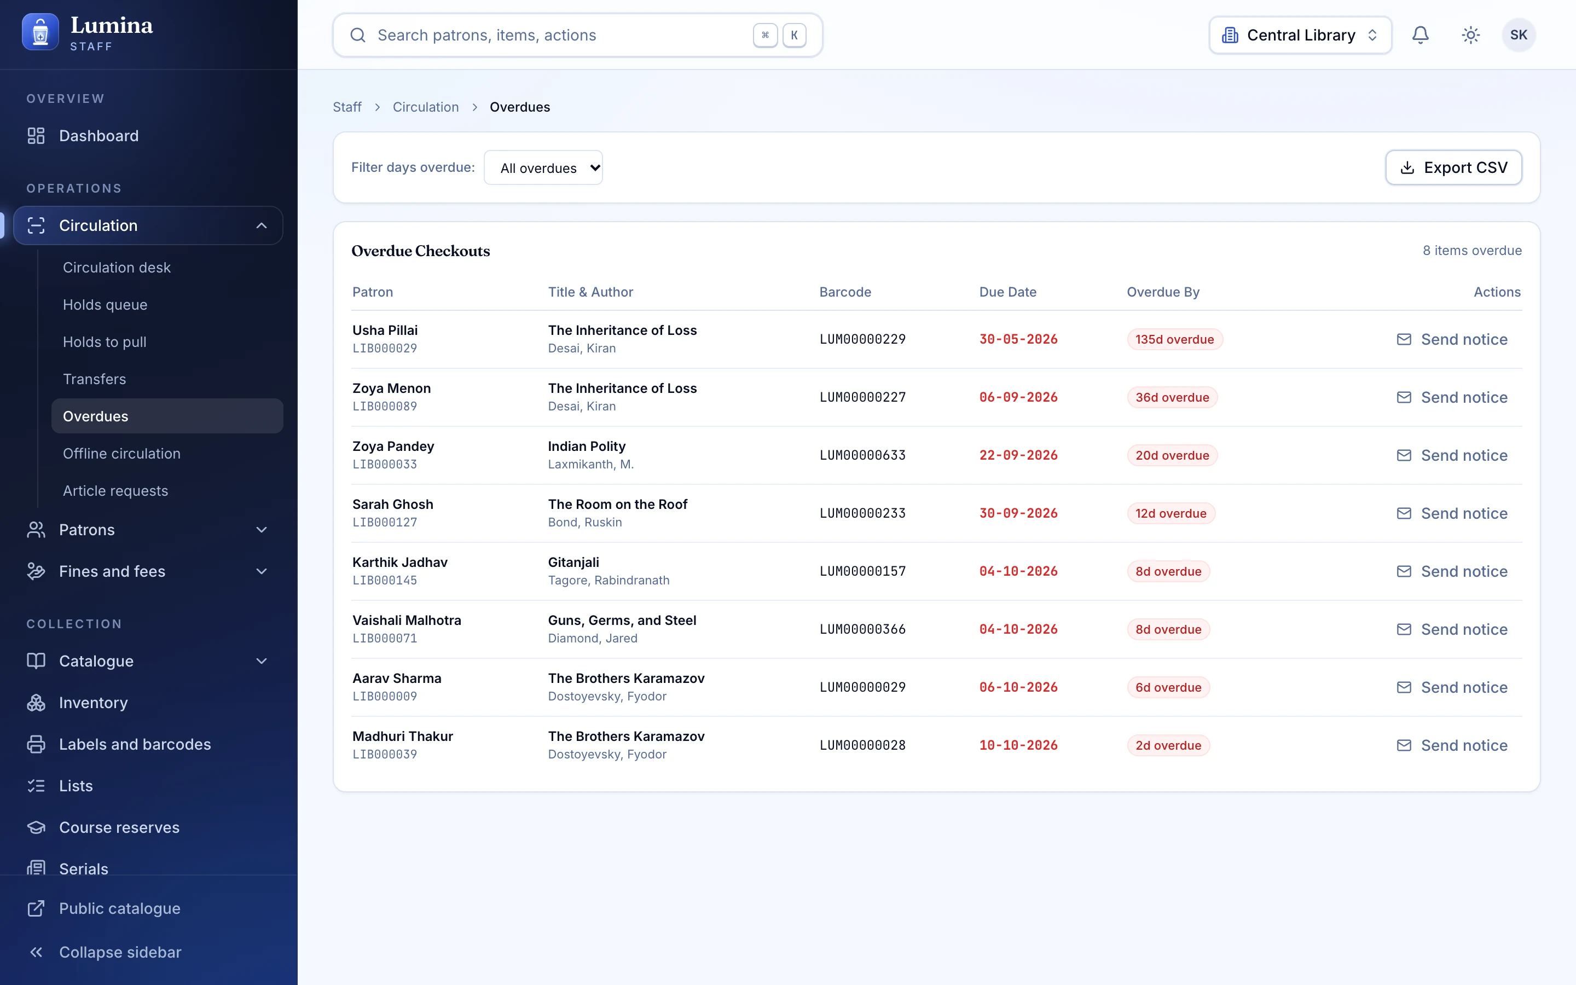This screenshot has height=985, width=1576.
Task: Click the Export CSV button
Action: coord(1453,167)
